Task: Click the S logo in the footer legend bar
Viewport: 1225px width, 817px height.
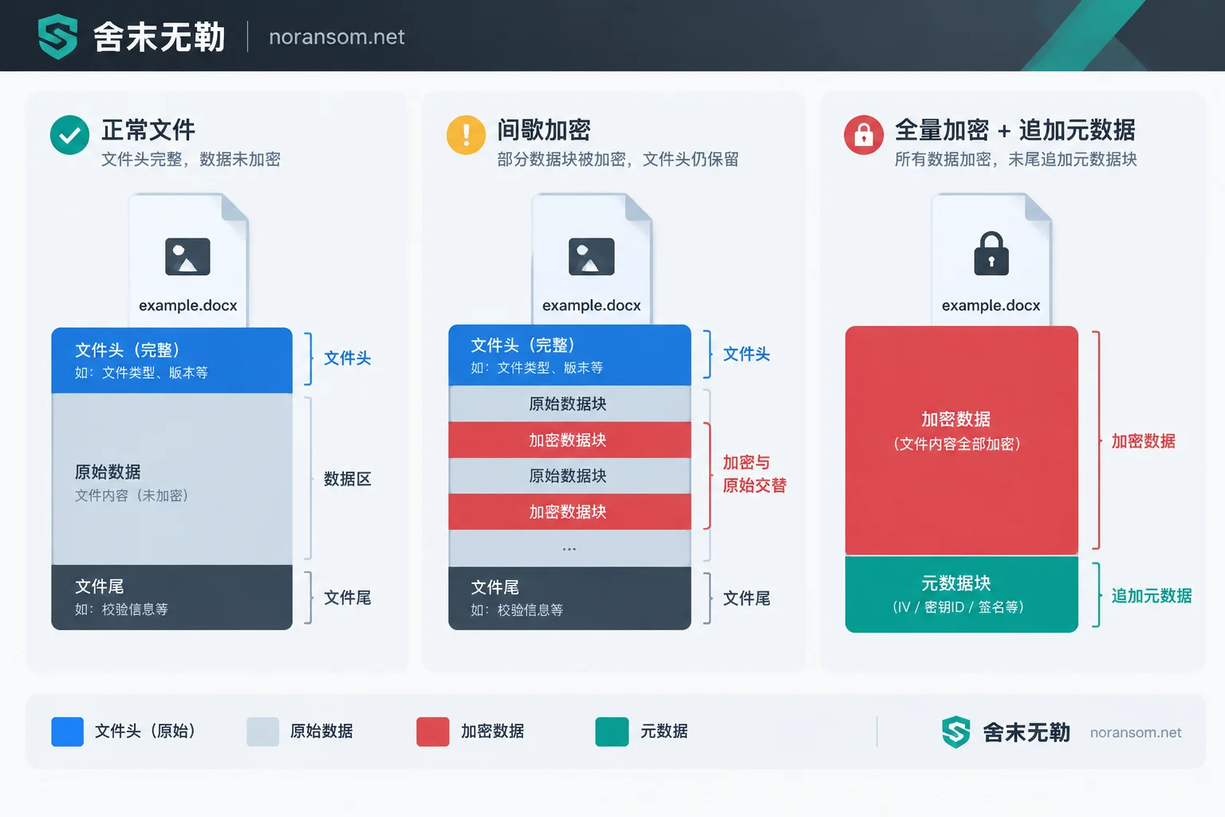Action: (955, 732)
